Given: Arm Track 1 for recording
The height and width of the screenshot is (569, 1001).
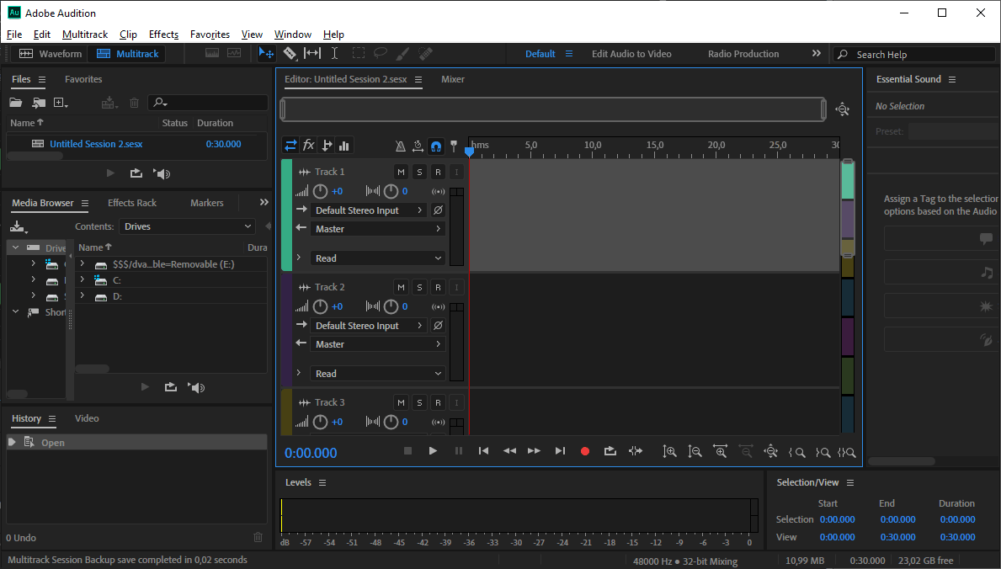Looking at the screenshot, I should (438, 172).
